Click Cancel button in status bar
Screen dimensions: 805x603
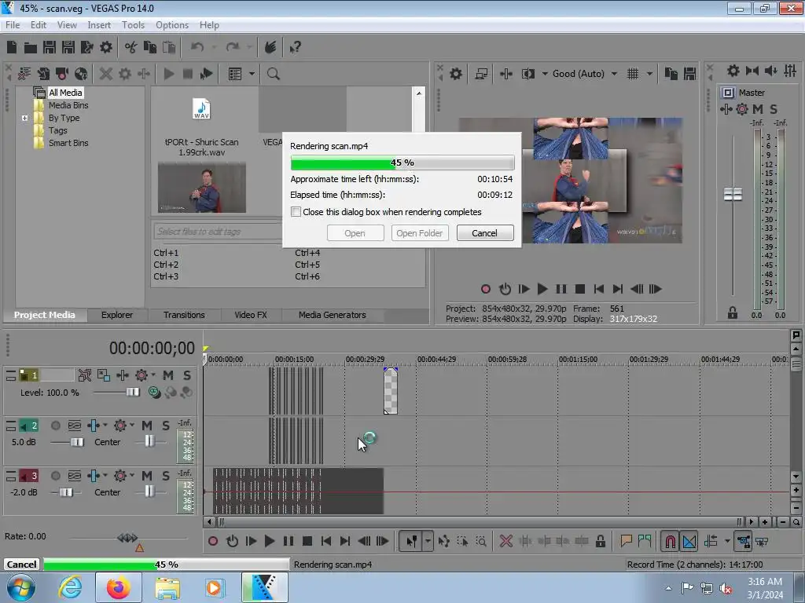tap(21, 565)
